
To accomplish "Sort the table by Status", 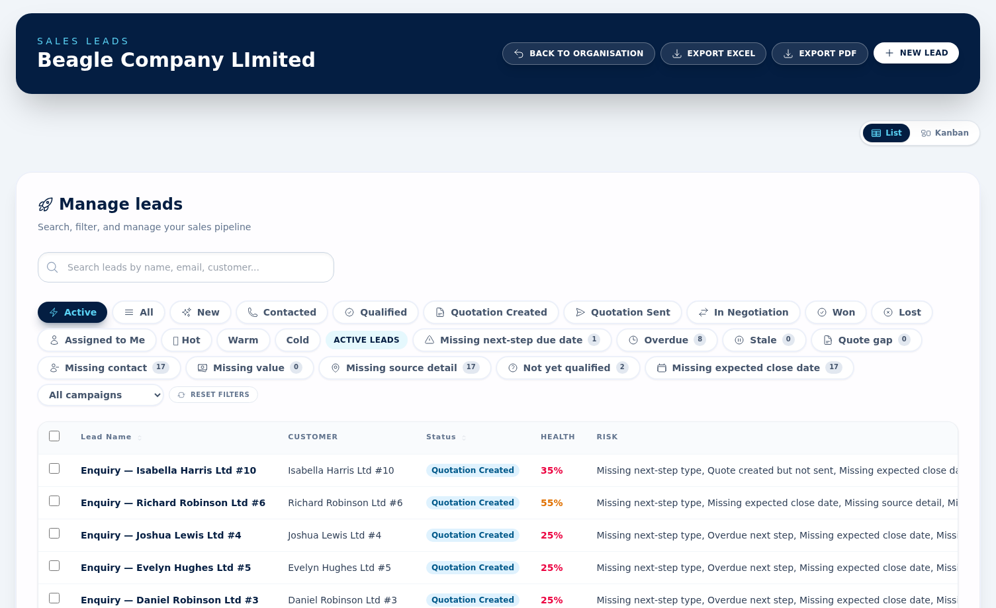I will pyautogui.click(x=446, y=437).
